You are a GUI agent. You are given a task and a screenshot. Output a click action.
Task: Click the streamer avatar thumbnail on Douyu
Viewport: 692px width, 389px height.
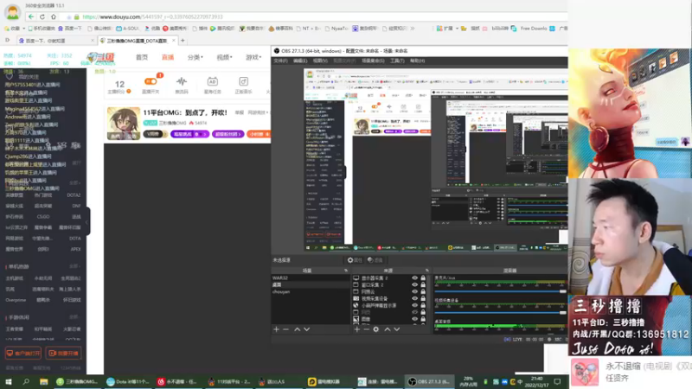coord(124,124)
